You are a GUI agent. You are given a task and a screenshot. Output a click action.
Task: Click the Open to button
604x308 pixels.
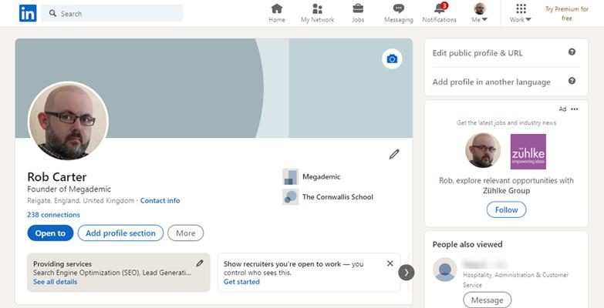pyautogui.click(x=50, y=233)
